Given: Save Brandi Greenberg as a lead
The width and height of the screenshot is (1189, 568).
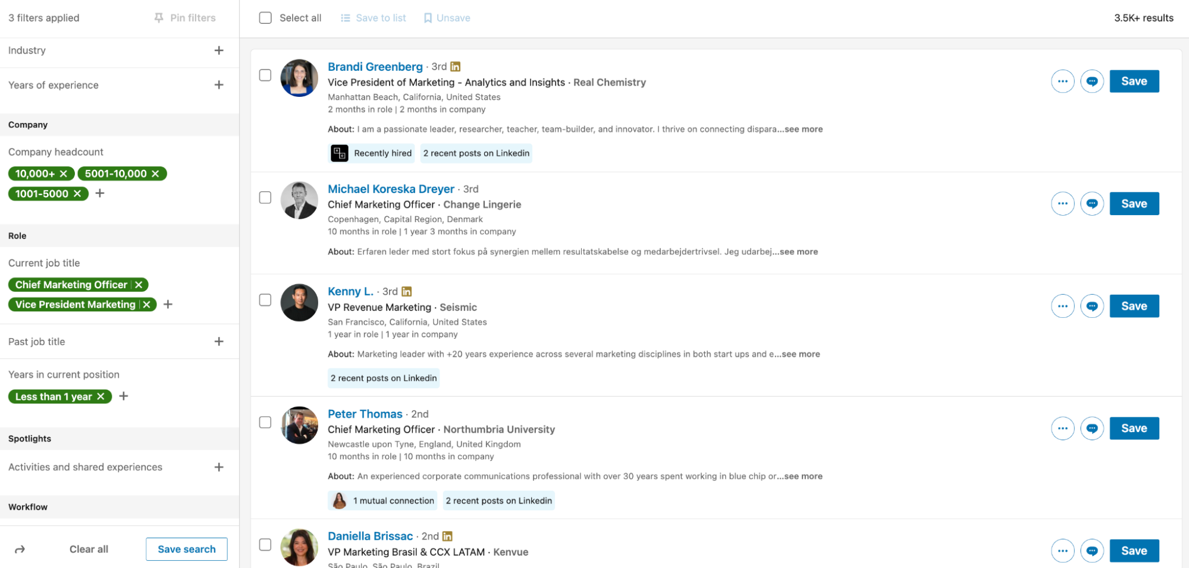Looking at the screenshot, I should coord(1134,81).
